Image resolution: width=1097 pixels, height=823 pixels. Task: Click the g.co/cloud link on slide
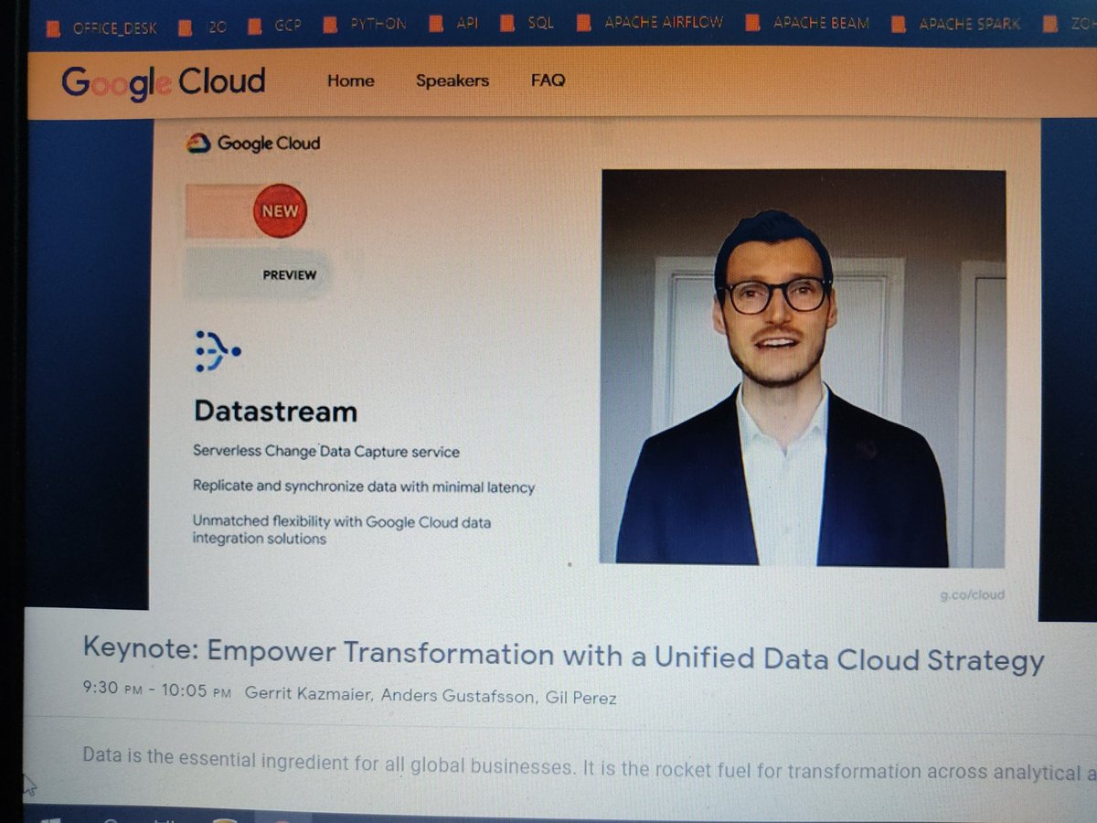coord(972,594)
